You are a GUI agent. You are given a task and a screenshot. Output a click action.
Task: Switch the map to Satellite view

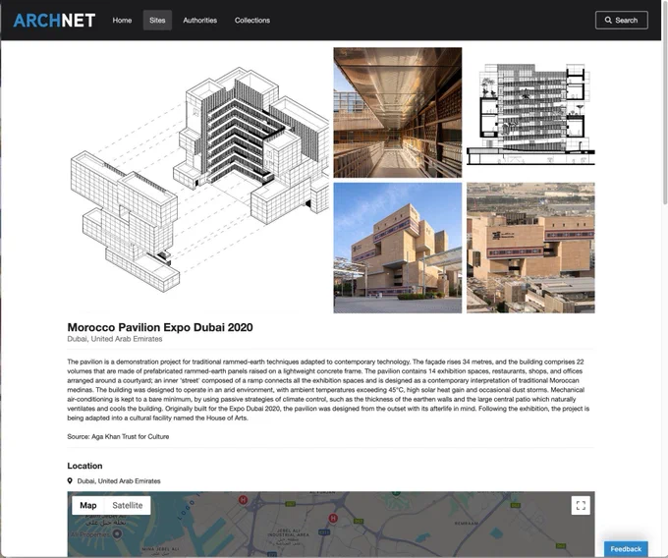tap(128, 505)
